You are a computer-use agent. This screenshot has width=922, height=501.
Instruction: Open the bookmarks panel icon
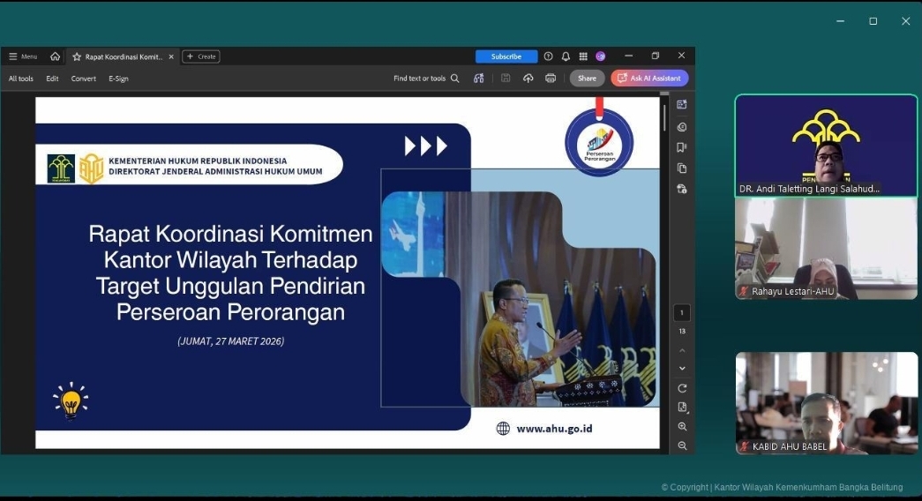(682, 147)
